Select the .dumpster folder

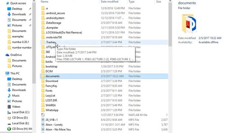pos(52,28)
